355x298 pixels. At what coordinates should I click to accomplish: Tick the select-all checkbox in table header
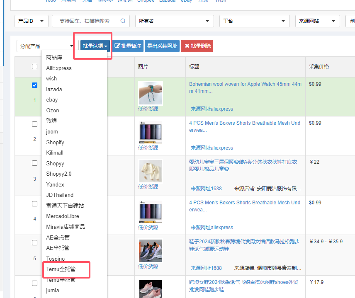pos(35,67)
